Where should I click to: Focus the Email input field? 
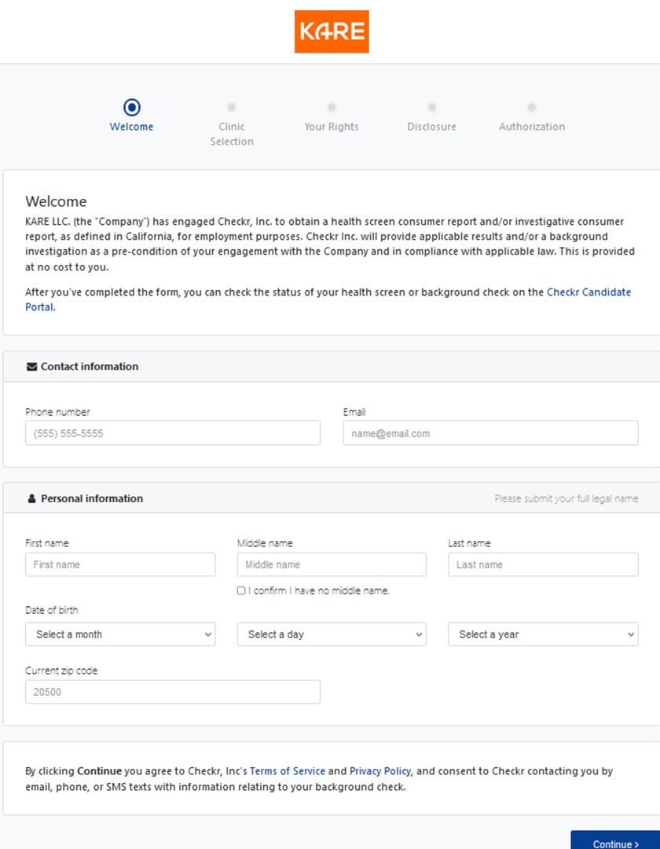click(490, 433)
